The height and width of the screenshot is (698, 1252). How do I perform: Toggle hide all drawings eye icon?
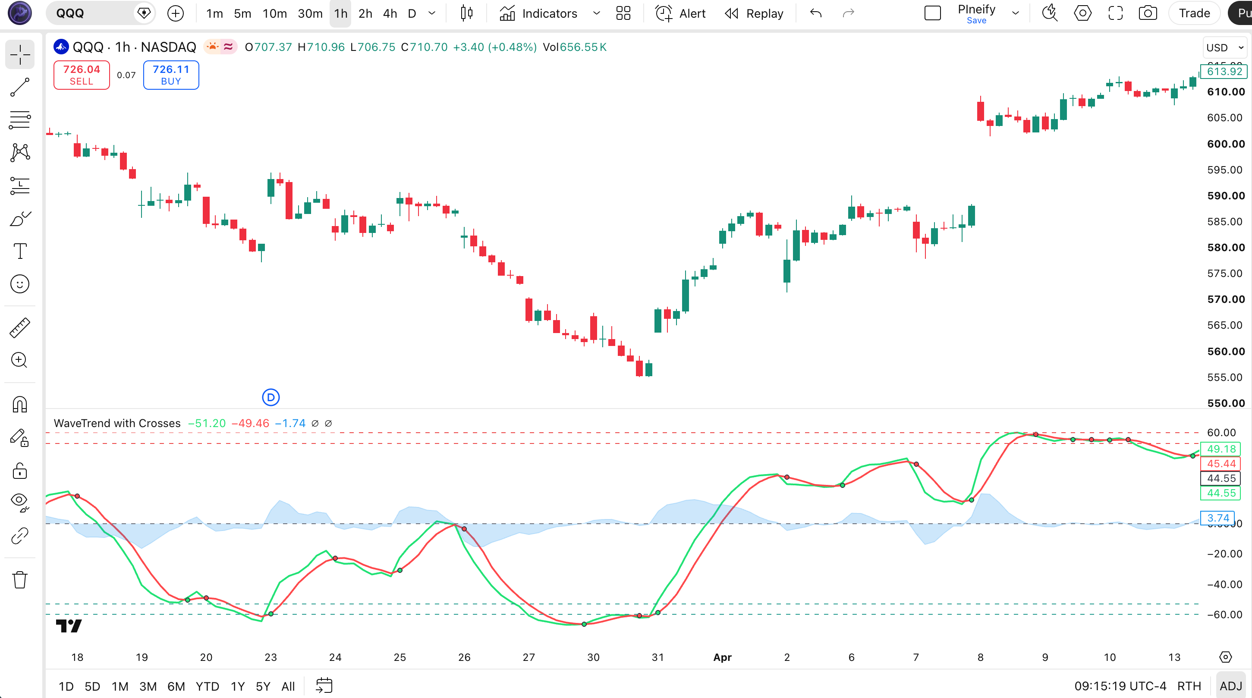coord(20,503)
